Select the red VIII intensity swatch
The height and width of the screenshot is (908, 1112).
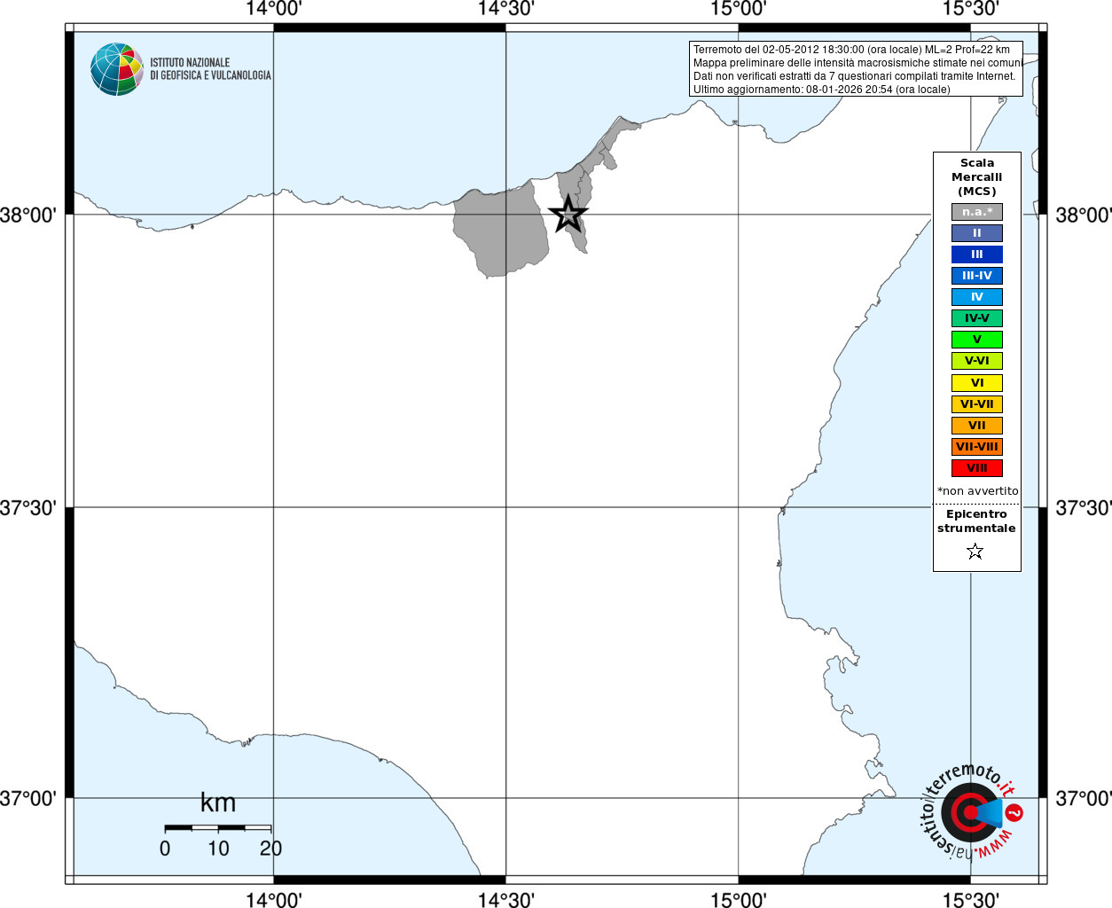click(977, 468)
